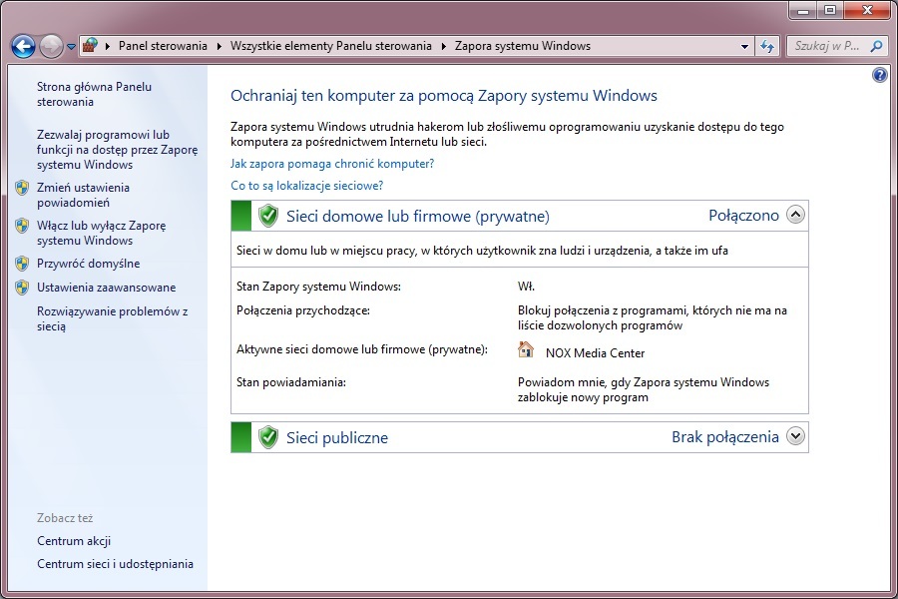Click shield icon next to Zmień ustawienia powiadomień
The width and height of the screenshot is (898, 599).
(22, 188)
